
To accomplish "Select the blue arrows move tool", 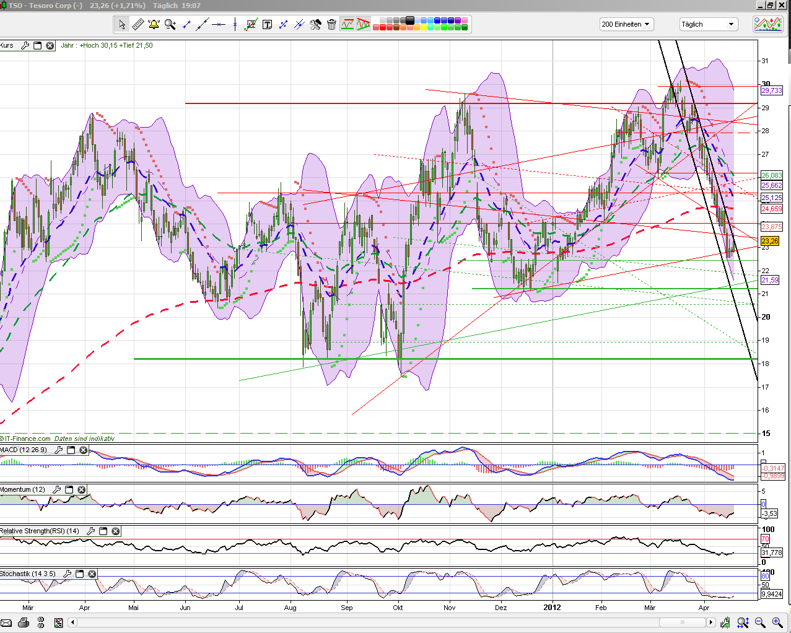I will pyautogui.click(x=283, y=25).
